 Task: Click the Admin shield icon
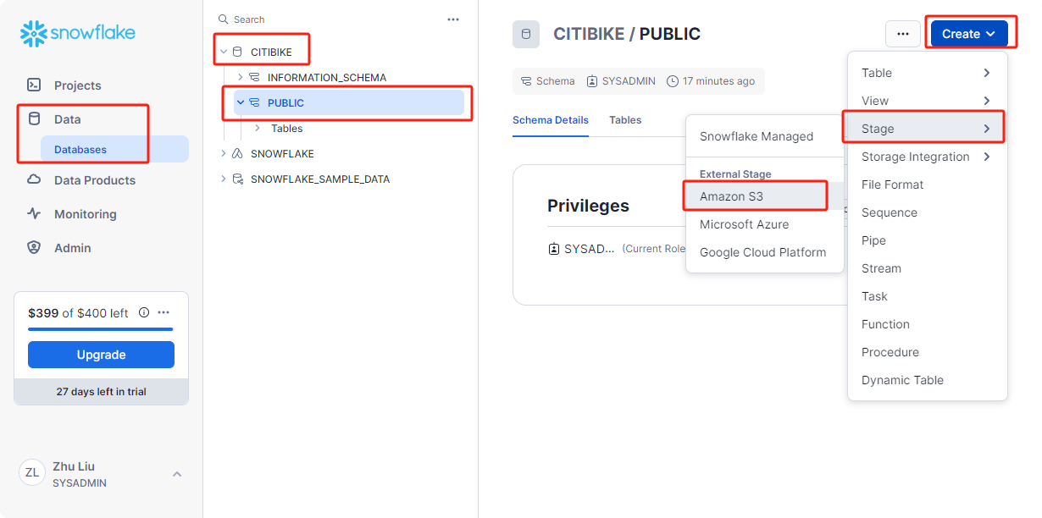(34, 248)
